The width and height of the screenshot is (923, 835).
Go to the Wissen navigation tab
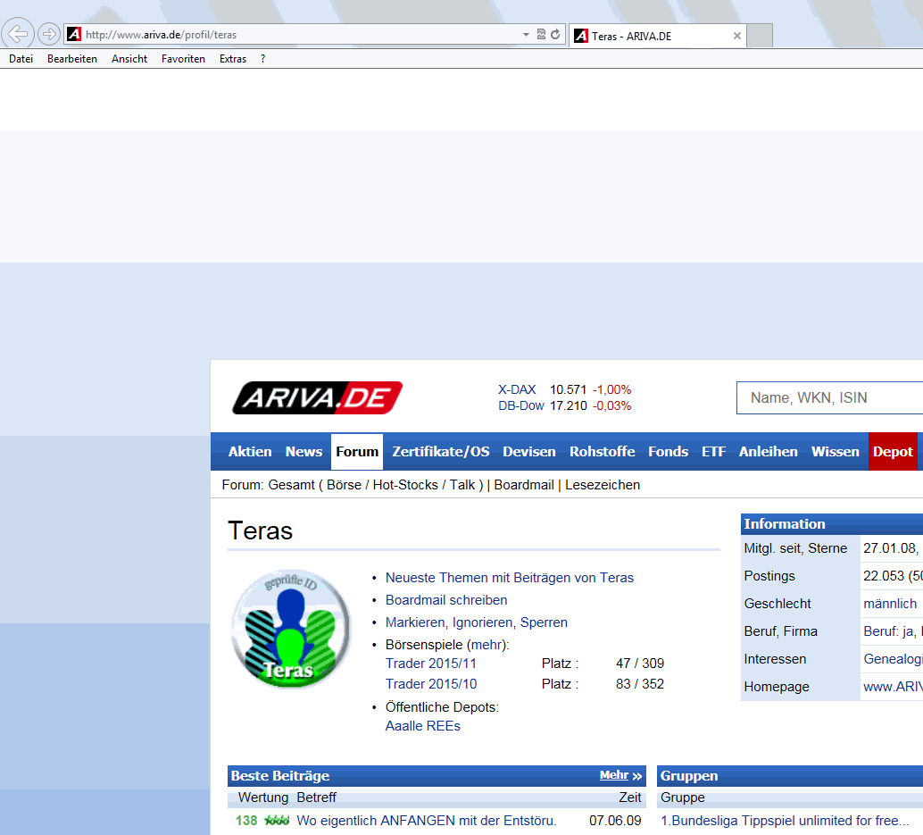[835, 452]
